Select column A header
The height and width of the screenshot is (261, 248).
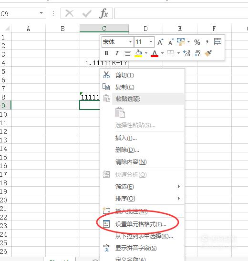[28, 29]
